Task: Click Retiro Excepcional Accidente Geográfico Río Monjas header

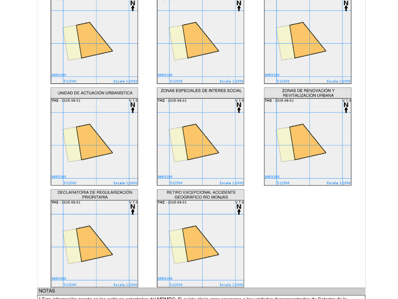Action: tap(200, 195)
